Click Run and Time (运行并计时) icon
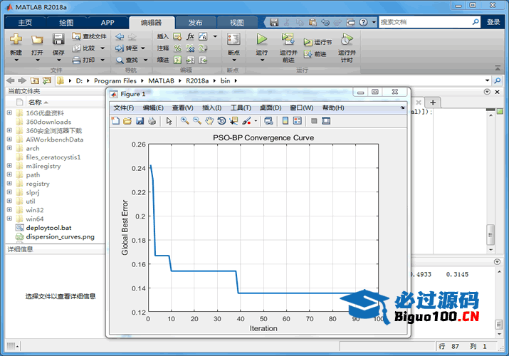The width and height of the screenshot is (509, 356). [x=347, y=40]
